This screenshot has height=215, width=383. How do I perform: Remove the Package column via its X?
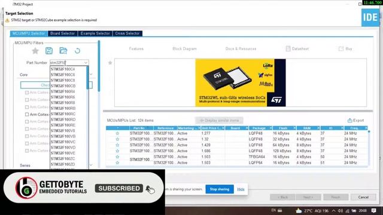click(x=270, y=128)
